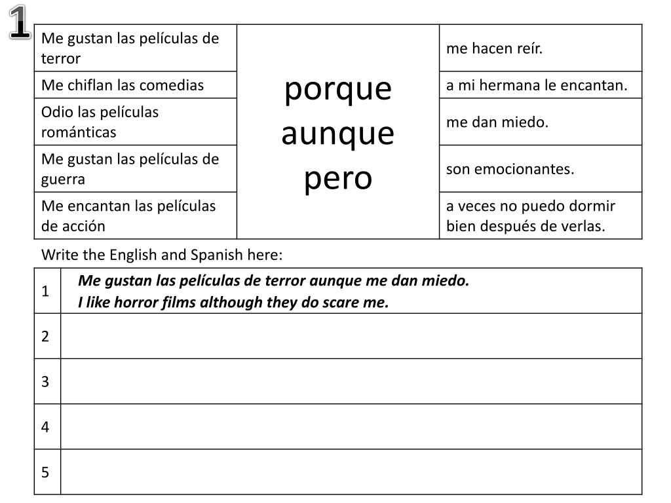The width and height of the screenshot is (671, 503).
Task: Place cursor in empty answer row 4
Action: tap(351, 426)
